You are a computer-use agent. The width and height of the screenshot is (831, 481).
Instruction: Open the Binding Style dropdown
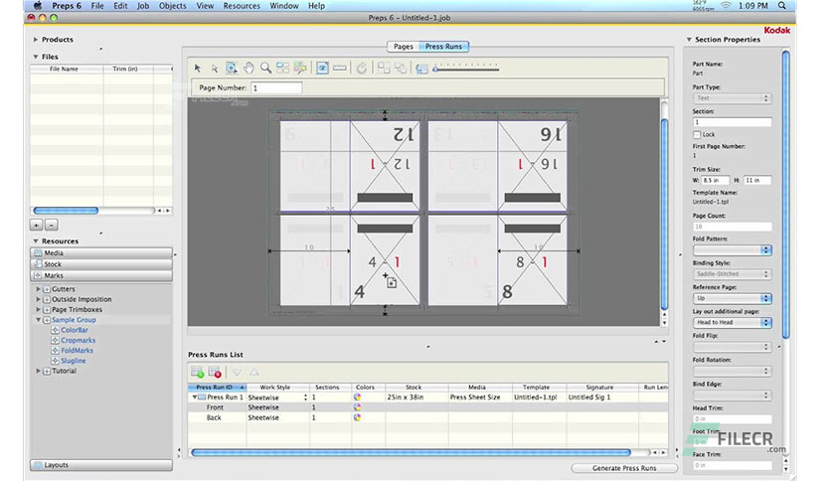coord(732,272)
